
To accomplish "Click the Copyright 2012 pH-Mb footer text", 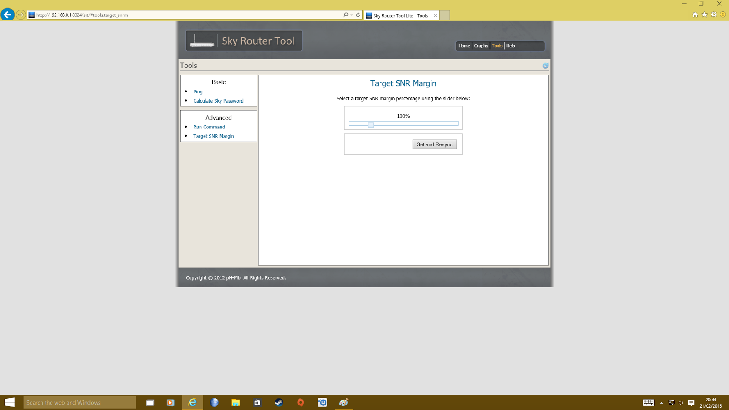I will tap(236, 278).
